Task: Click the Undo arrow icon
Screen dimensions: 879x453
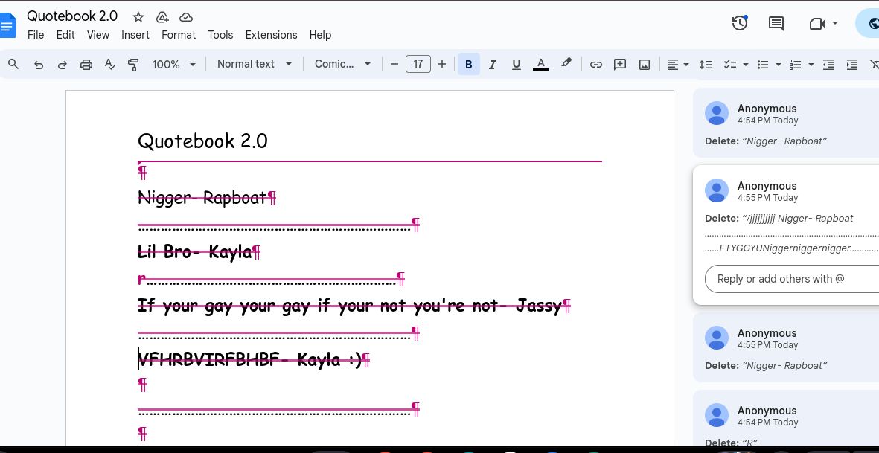Action: click(39, 65)
